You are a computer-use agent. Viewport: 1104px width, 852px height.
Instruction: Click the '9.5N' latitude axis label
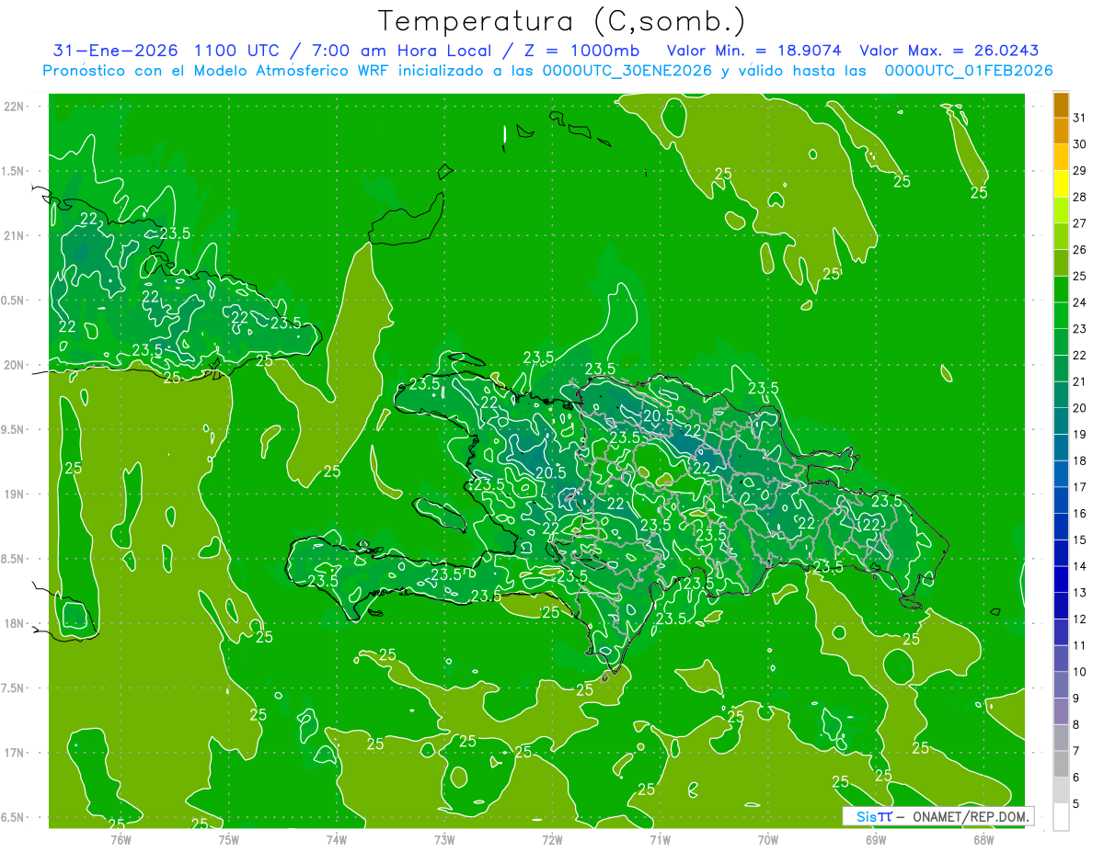13,429
